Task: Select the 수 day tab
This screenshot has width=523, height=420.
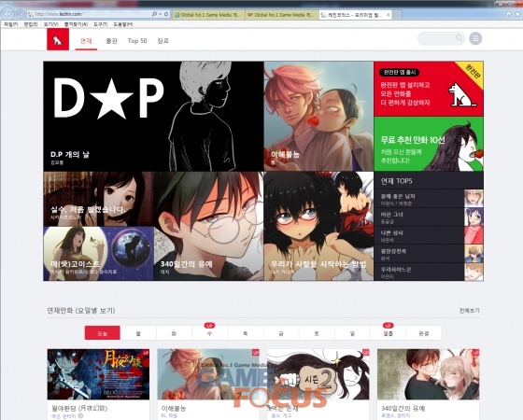Action: [209, 333]
